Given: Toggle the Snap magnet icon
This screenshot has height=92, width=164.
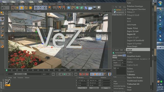Looking at the screenshot, I should click(2, 46).
